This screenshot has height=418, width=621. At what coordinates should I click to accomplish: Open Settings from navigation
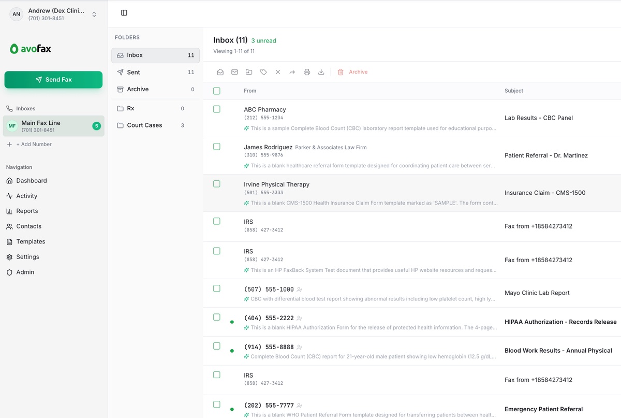27,257
